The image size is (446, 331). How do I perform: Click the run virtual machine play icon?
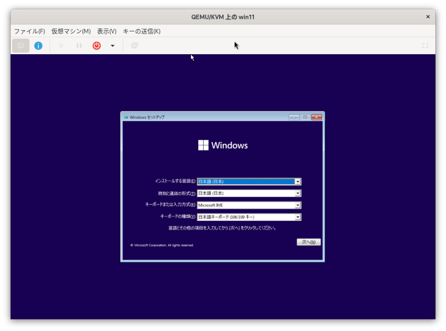pos(60,46)
